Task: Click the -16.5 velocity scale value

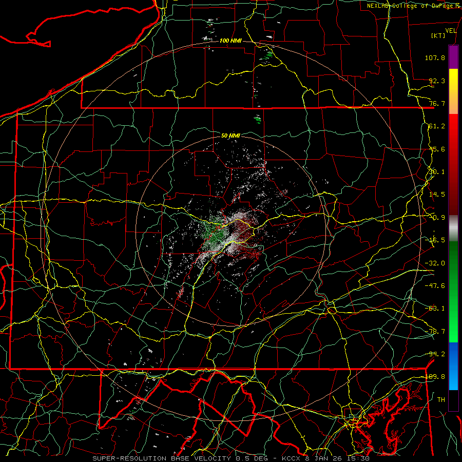Action: click(x=435, y=240)
